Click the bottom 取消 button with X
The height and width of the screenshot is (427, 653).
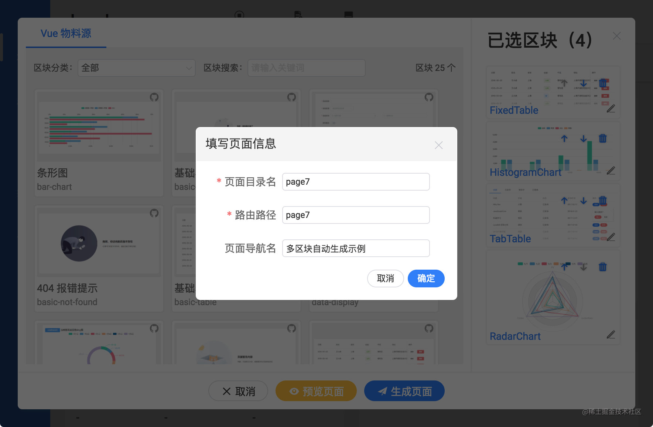click(x=238, y=391)
